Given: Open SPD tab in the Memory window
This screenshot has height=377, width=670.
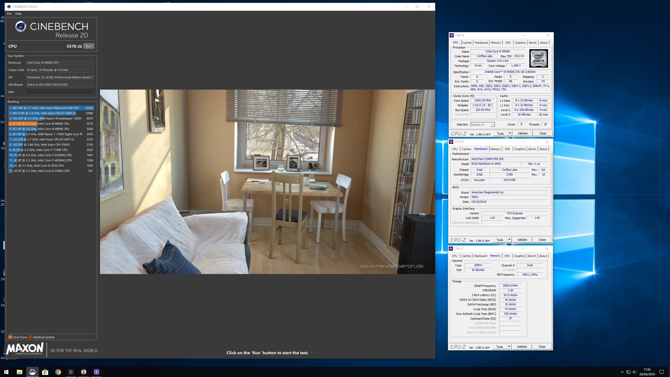Looking at the screenshot, I should tap(507, 256).
